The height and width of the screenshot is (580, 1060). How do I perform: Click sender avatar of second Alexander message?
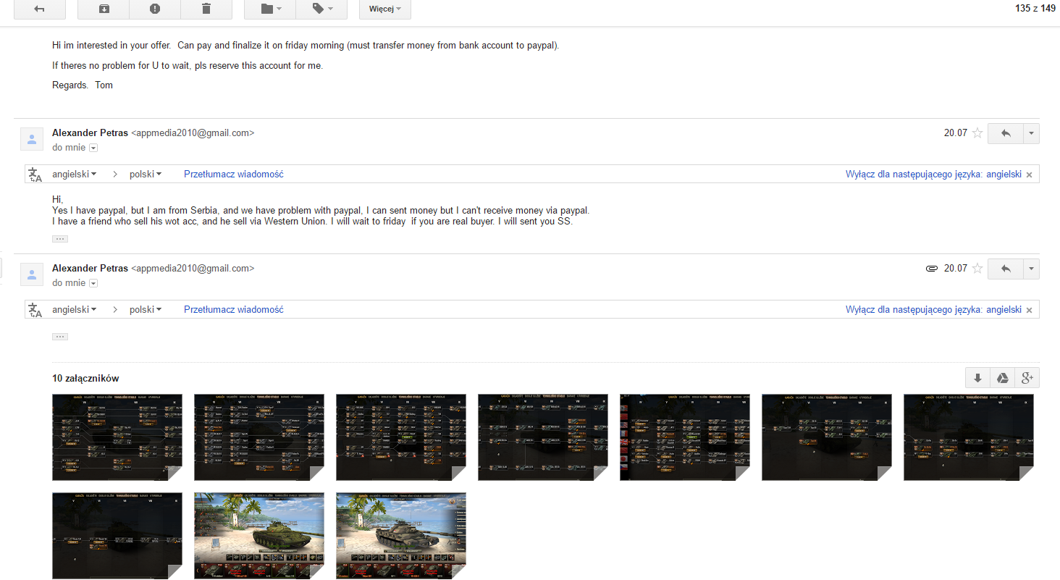[x=31, y=274]
